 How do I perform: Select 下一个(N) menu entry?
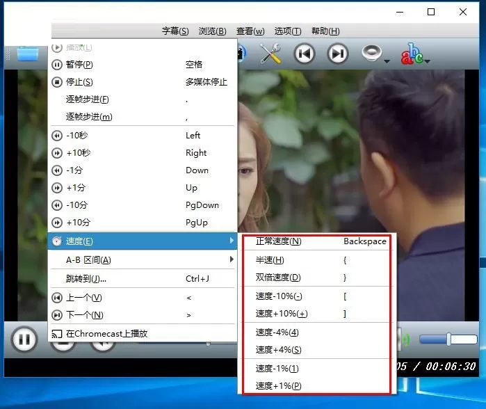coord(143,315)
